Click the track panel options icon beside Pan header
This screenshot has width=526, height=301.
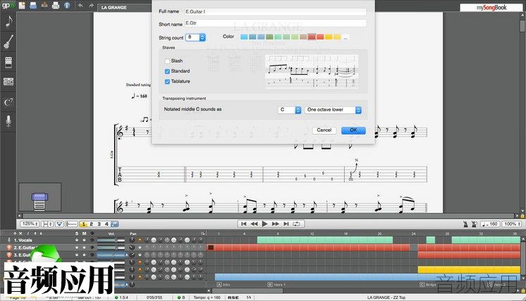point(202,233)
